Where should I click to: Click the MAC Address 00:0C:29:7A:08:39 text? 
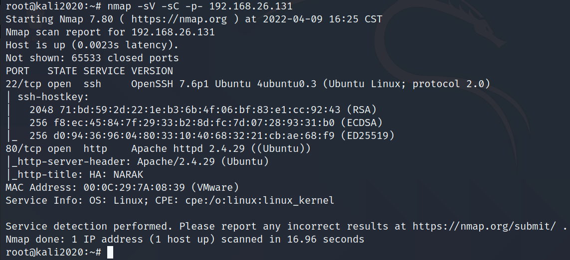[122, 188]
